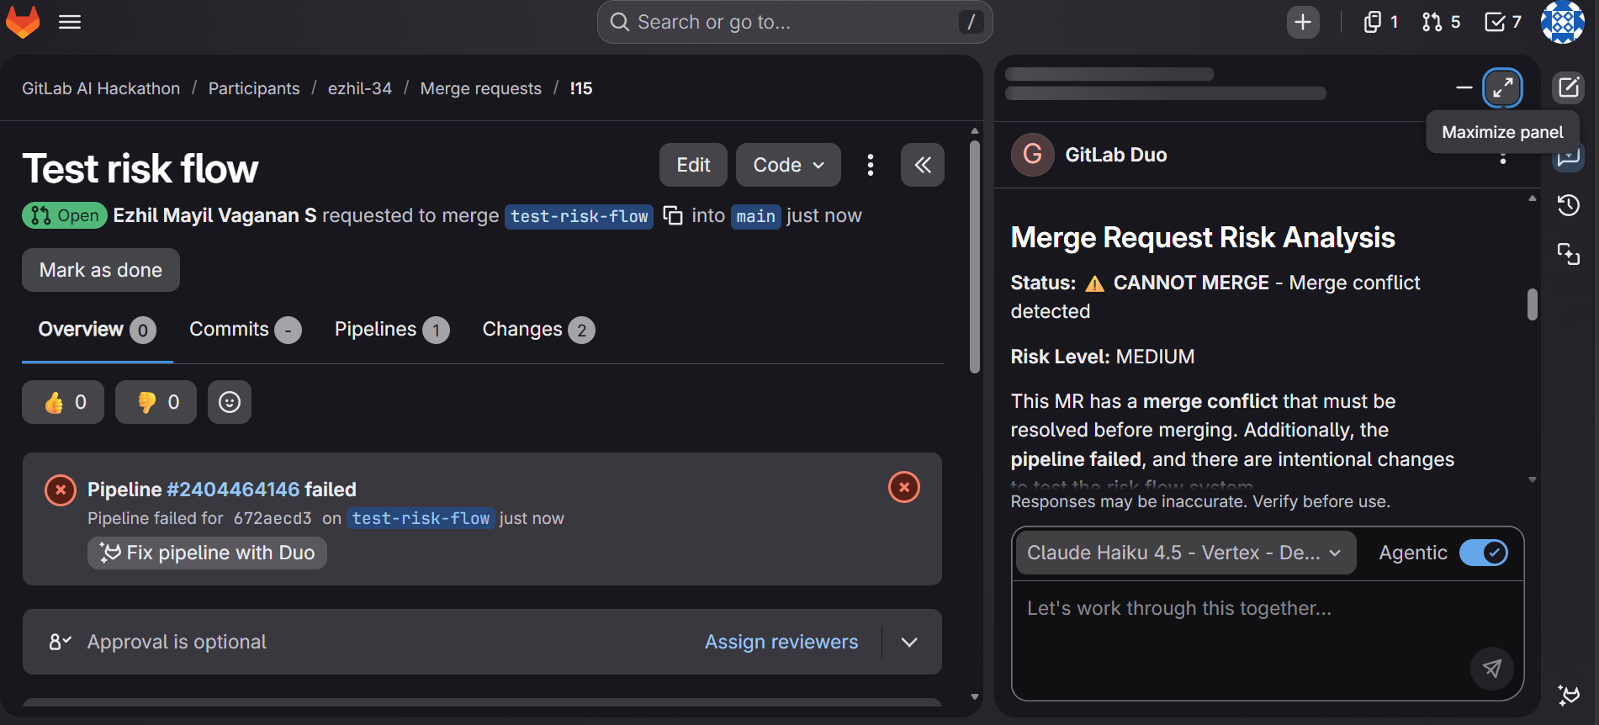Collapse the merge request sidebar chevrons
Screen dimensions: 1599x725
[x=923, y=165]
